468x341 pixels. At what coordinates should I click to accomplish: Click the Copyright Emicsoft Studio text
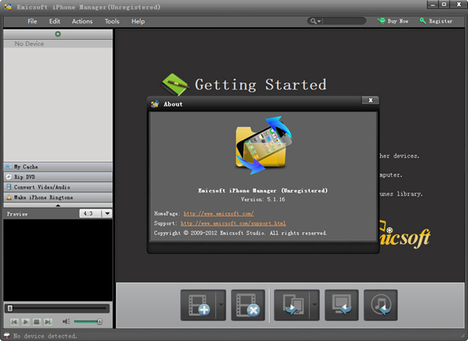[x=240, y=234]
